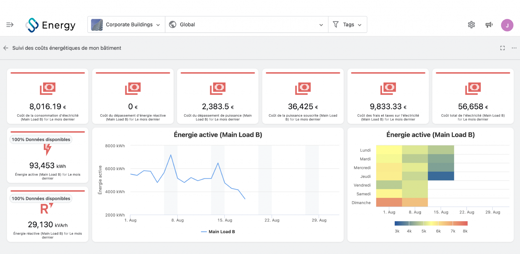This screenshot has height=254, width=520.
Task: Click the Suivi des coûts énergétiques title
Action: tap(67, 48)
